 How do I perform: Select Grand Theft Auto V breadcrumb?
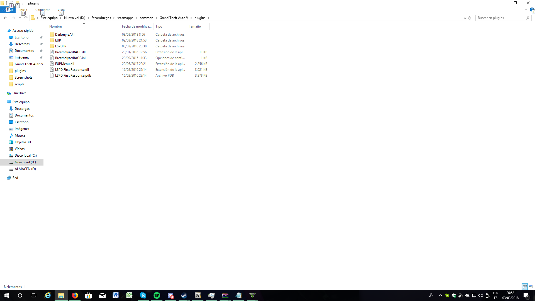[174, 18]
